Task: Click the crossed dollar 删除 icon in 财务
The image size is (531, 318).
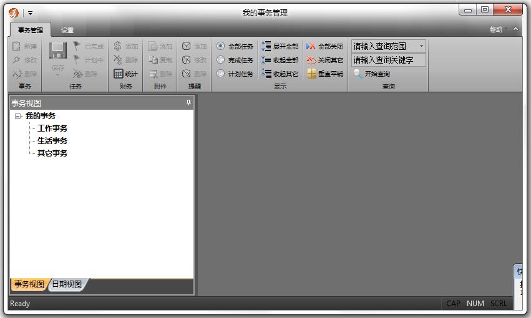Action: (x=118, y=60)
